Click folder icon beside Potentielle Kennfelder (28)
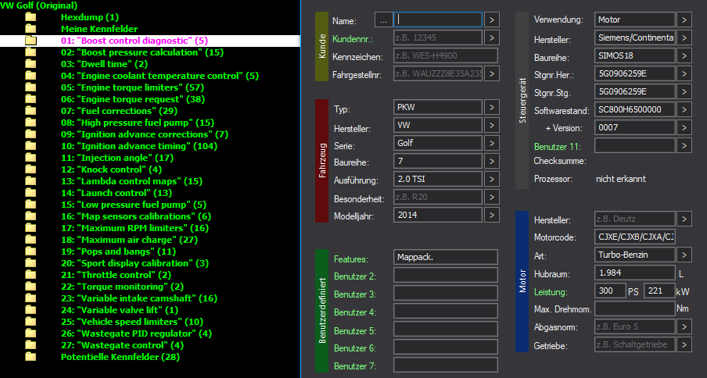707x378 pixels. (x=31, y=357)
